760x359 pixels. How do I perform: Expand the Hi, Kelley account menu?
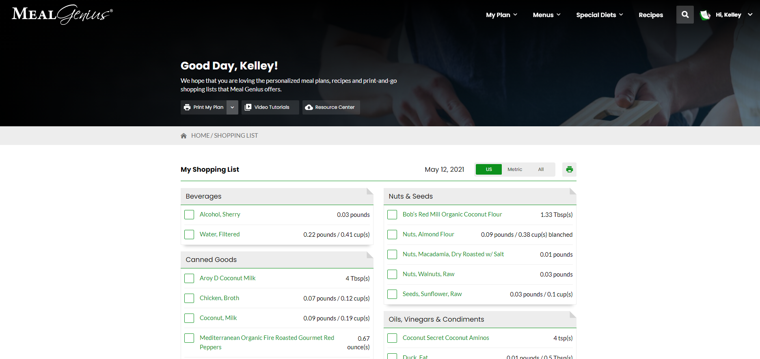[734, 15]
